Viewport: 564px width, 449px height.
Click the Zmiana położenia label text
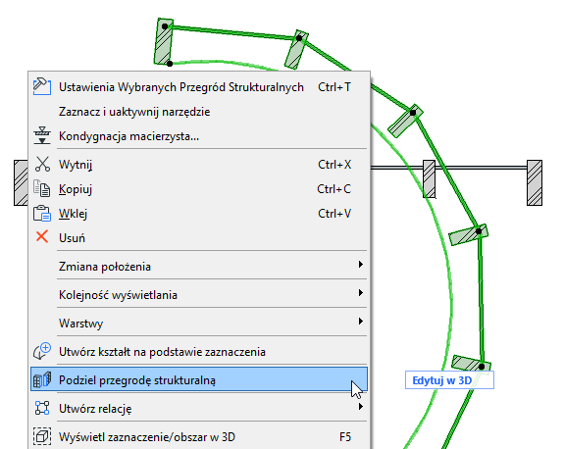click(105, 267)
